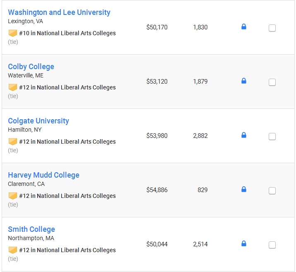Tick the Colby College compare checkbox
This screenshot has width=296, height=272.
(x=272, y=82)
